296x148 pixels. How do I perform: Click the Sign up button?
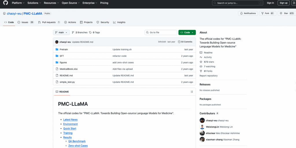coord(284,3)
